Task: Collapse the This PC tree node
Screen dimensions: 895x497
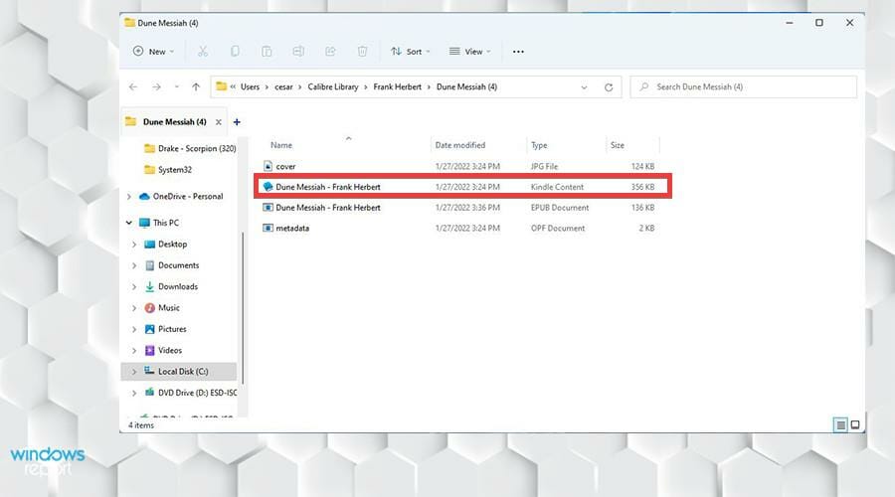Action: point(129,223)
